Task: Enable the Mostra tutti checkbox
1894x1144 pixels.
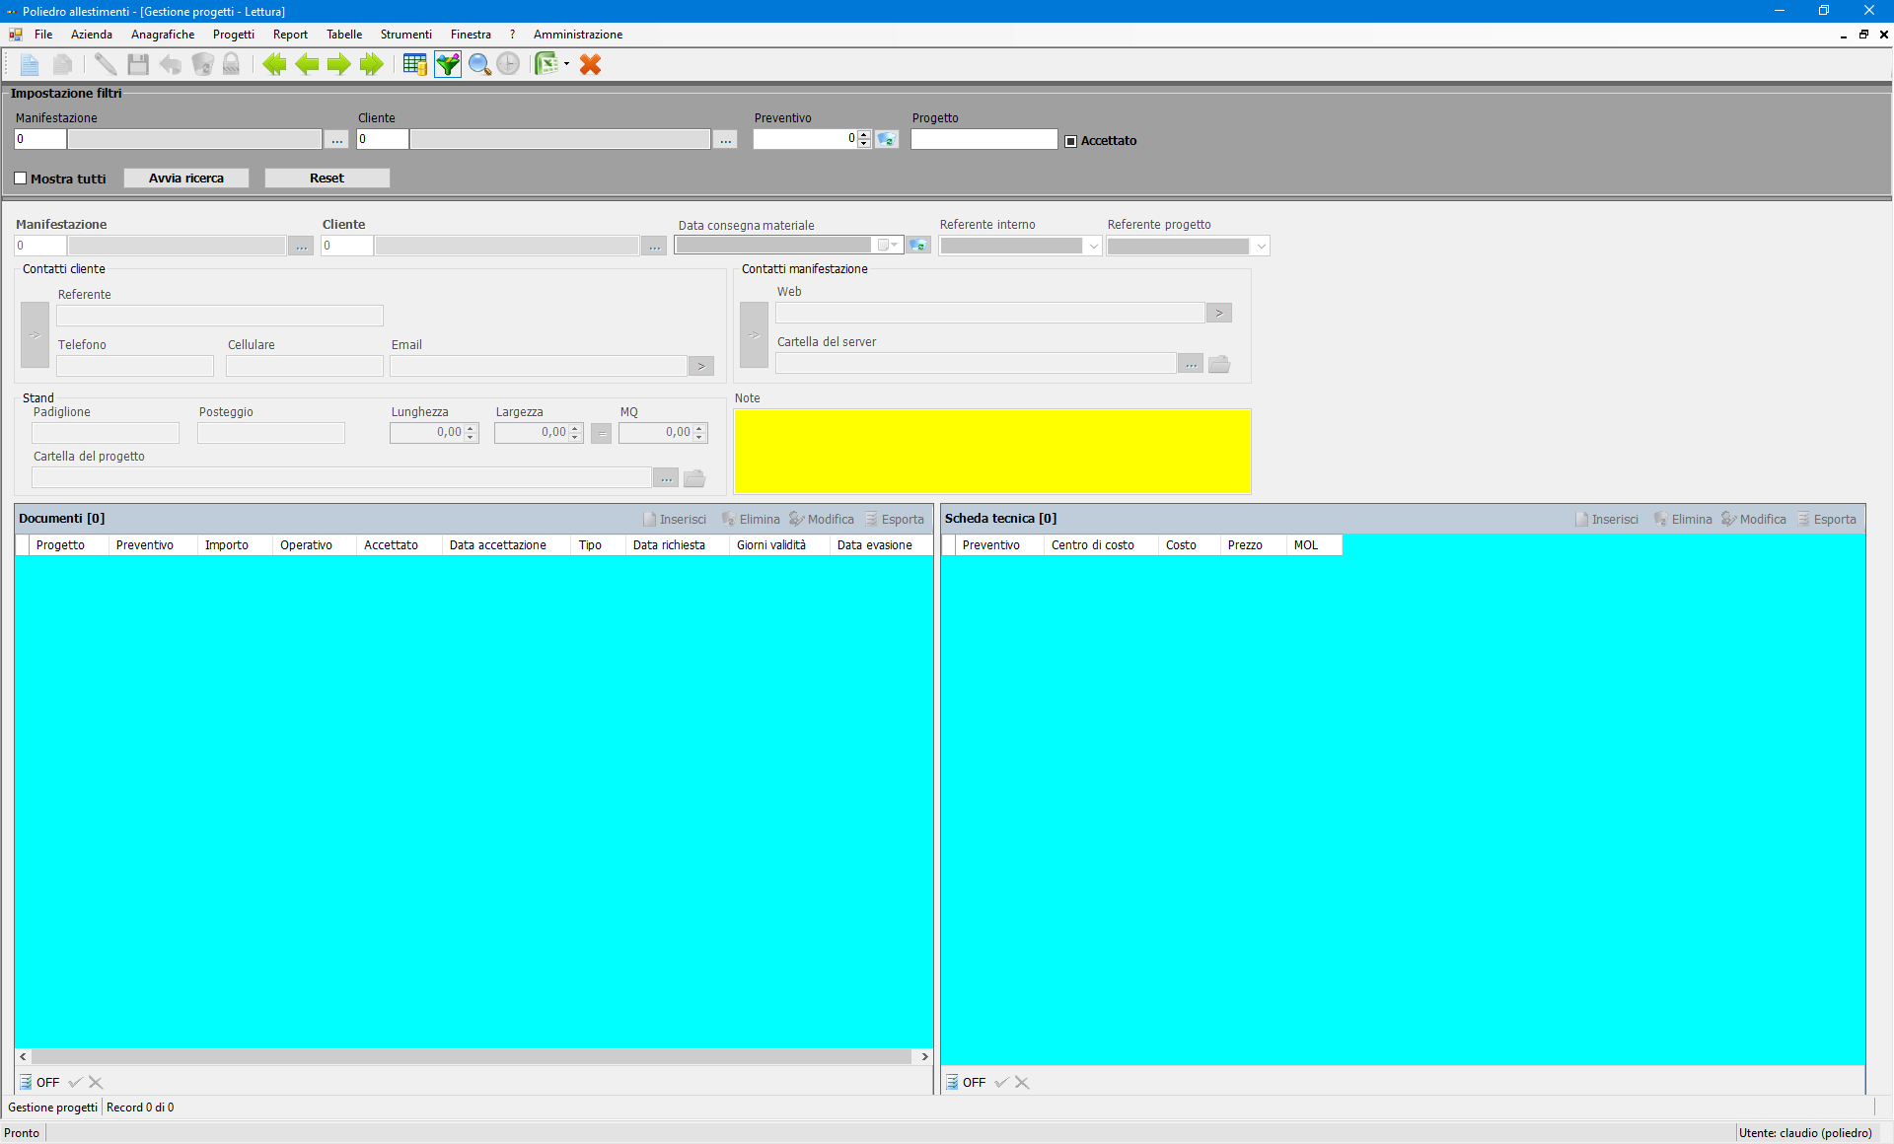Action: pos(20,179)
